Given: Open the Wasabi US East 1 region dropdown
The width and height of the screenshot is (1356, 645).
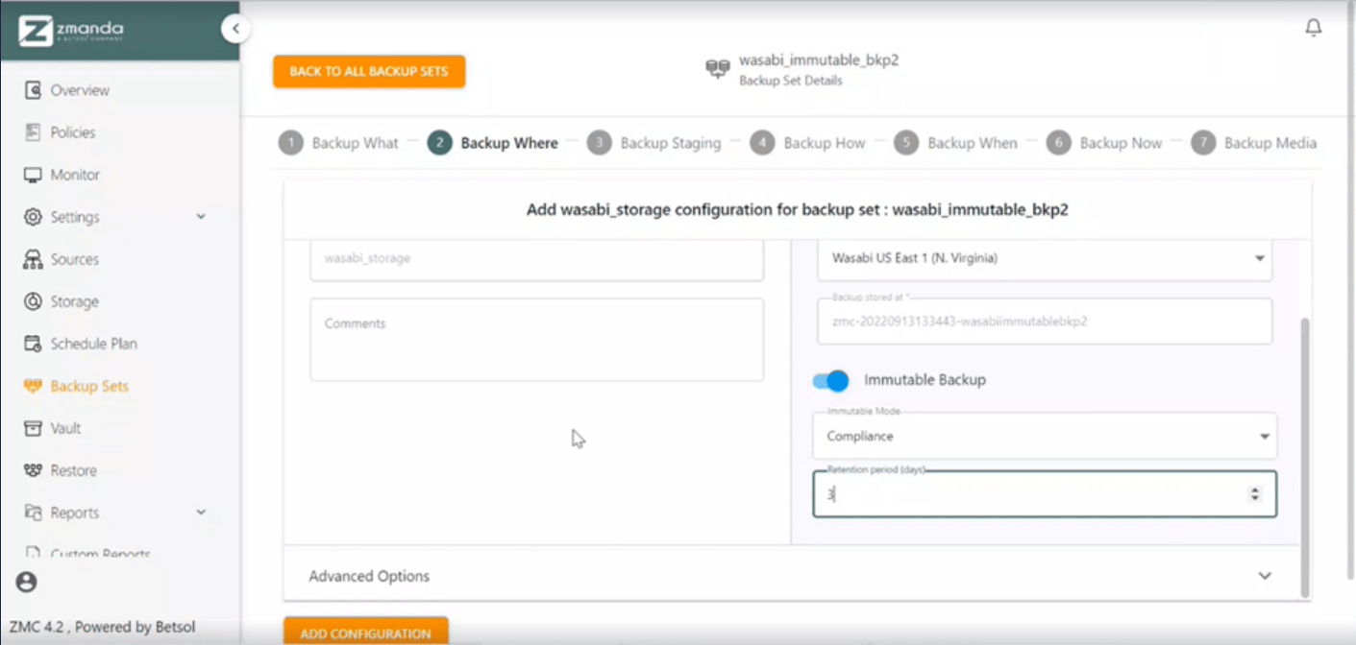Looking at the screenshot, I should tap(1044, 258).
